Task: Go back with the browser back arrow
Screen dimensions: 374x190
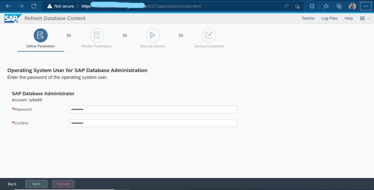Action: pos(8,6)
